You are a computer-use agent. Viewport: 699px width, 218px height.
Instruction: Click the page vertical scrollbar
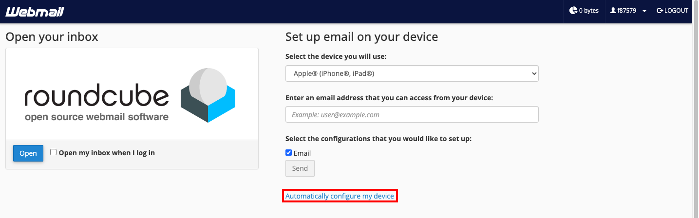point(696,109)
